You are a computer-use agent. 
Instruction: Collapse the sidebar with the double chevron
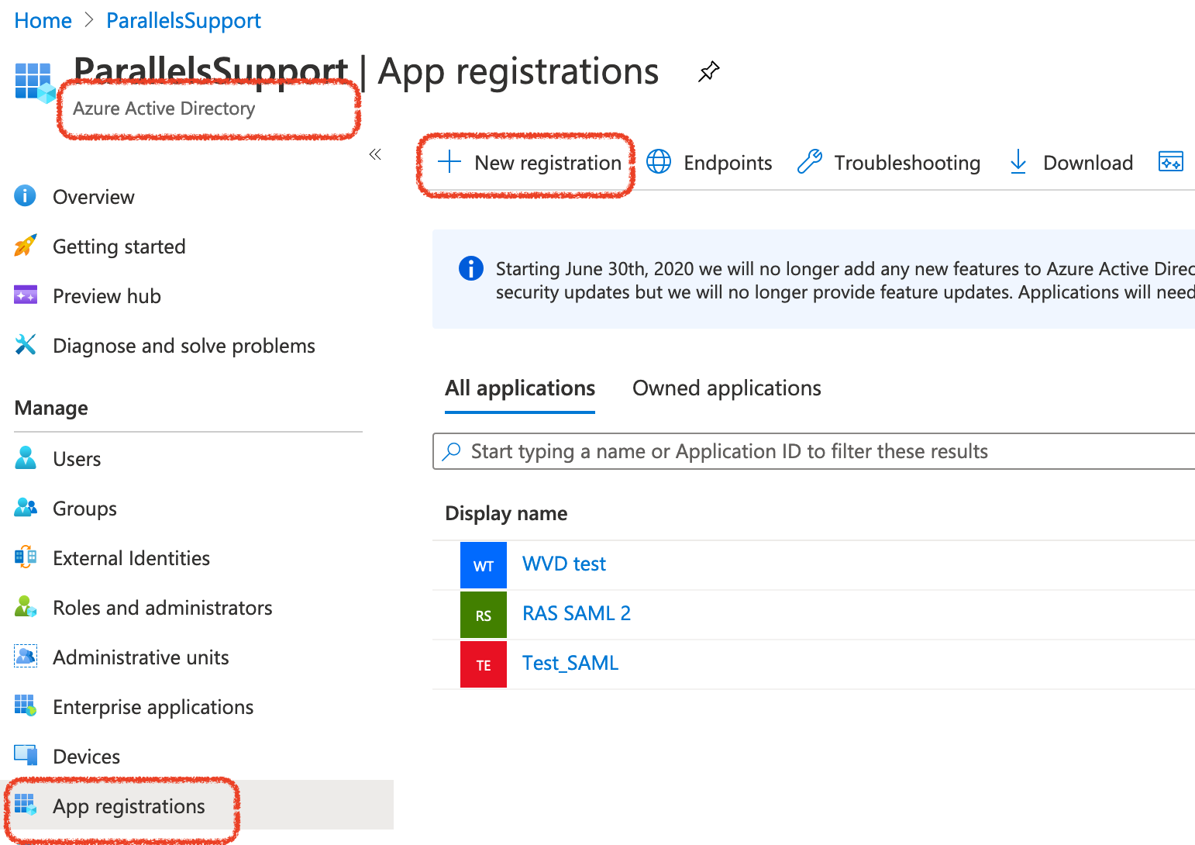coord(375,154)
